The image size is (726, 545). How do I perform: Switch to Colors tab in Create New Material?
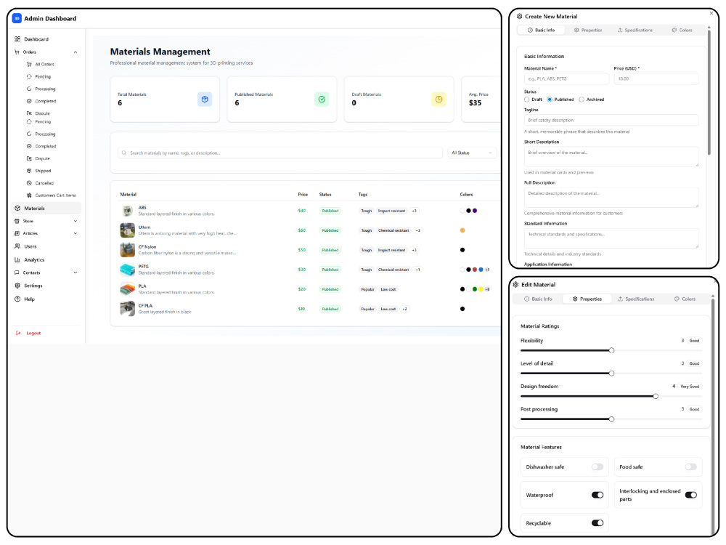pos(682,30)
